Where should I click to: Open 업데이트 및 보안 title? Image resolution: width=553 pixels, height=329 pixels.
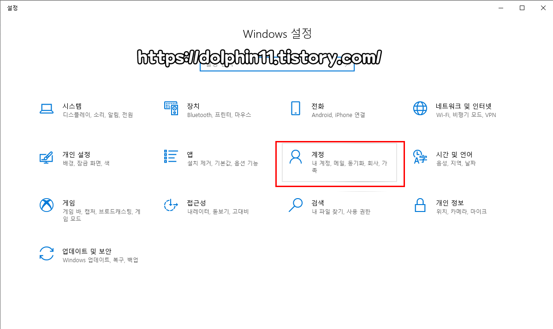coord(87,251)
